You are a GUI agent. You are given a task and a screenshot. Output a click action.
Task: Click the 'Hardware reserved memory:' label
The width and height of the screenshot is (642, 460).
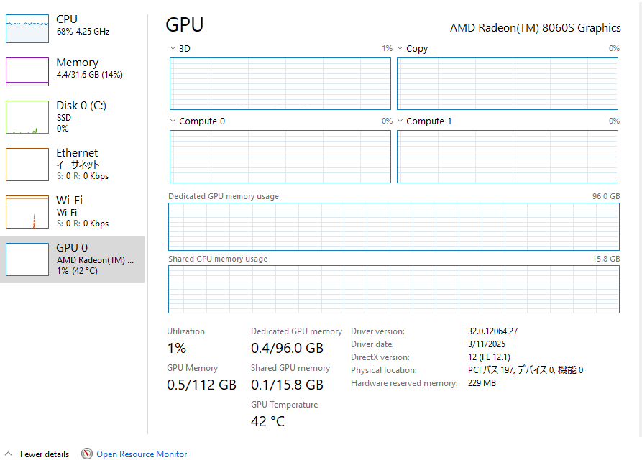pyautogui.click(x=404, y=383)
